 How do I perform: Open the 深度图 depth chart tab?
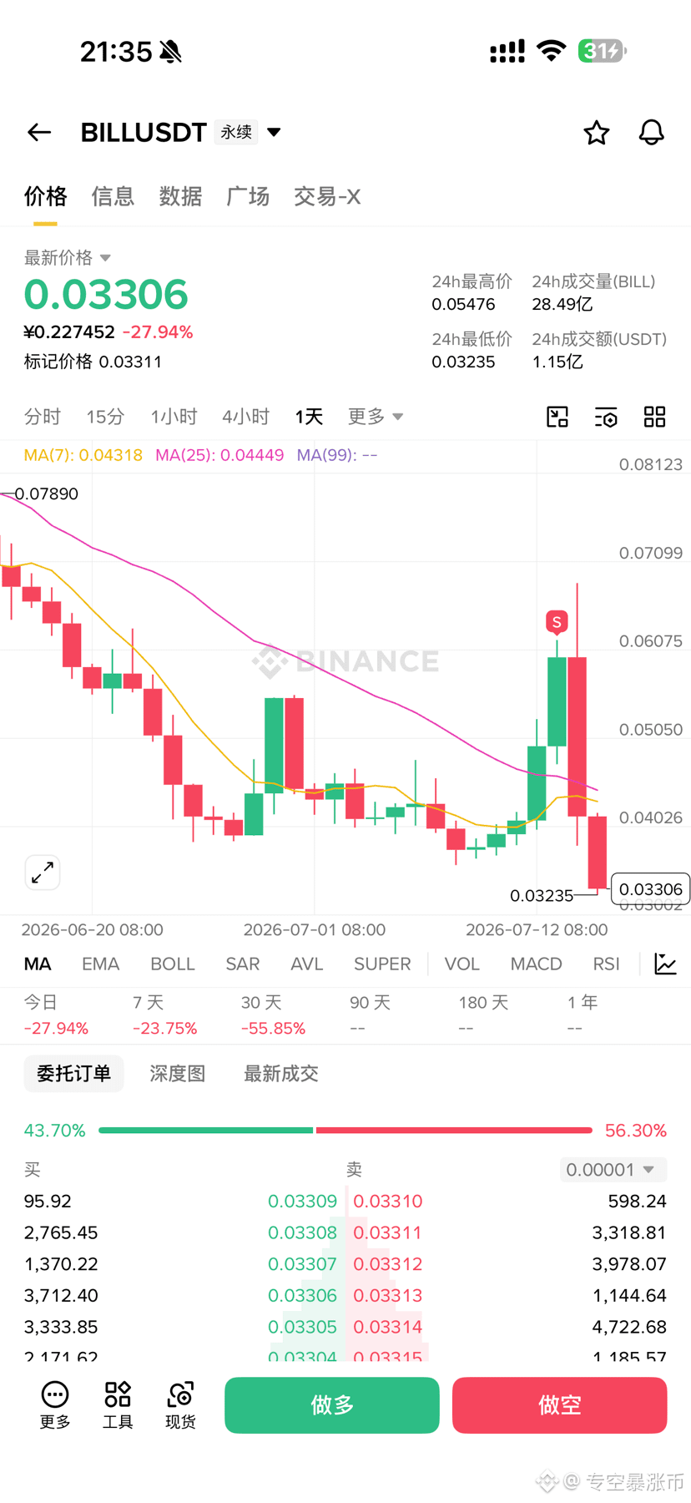[x=178, y=1073]
